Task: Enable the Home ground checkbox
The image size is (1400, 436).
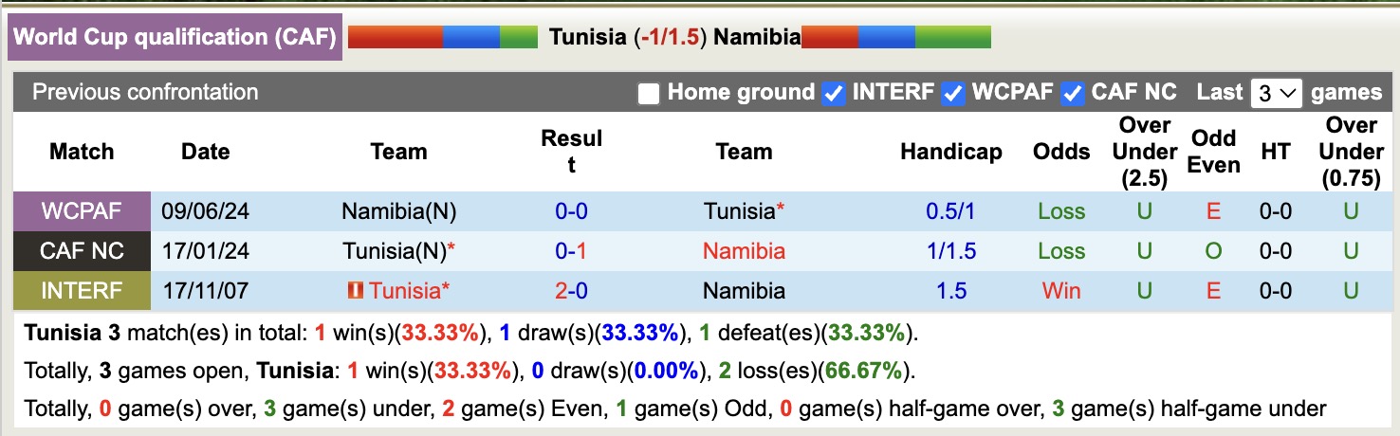Action: click(x=649, y=93)
